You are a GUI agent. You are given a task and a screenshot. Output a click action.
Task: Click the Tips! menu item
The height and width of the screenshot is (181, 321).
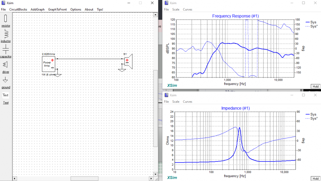click(100, 10)
